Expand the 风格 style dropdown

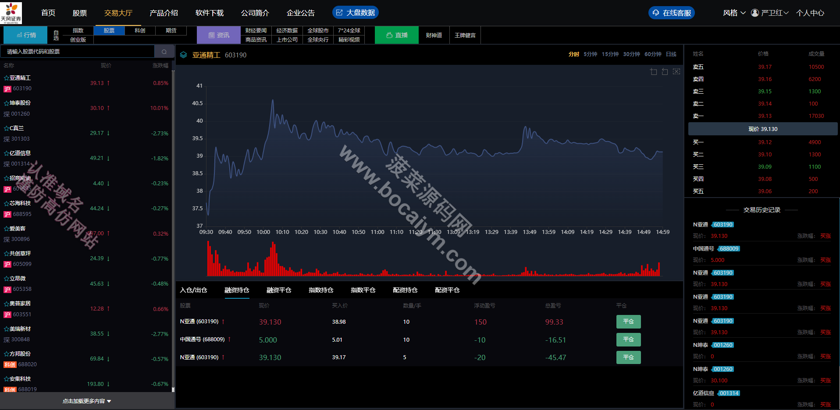734,13
